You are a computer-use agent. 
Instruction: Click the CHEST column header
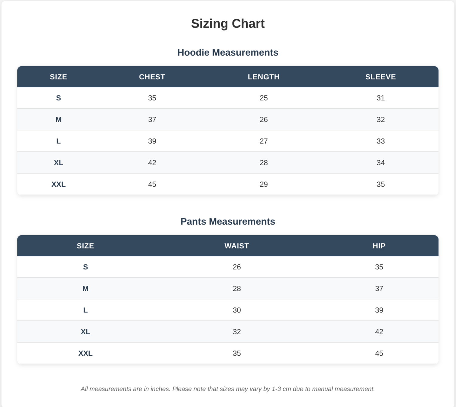[x=152, y=77]
